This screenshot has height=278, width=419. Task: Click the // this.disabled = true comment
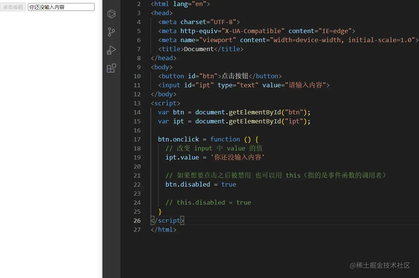tap(208, 202)
